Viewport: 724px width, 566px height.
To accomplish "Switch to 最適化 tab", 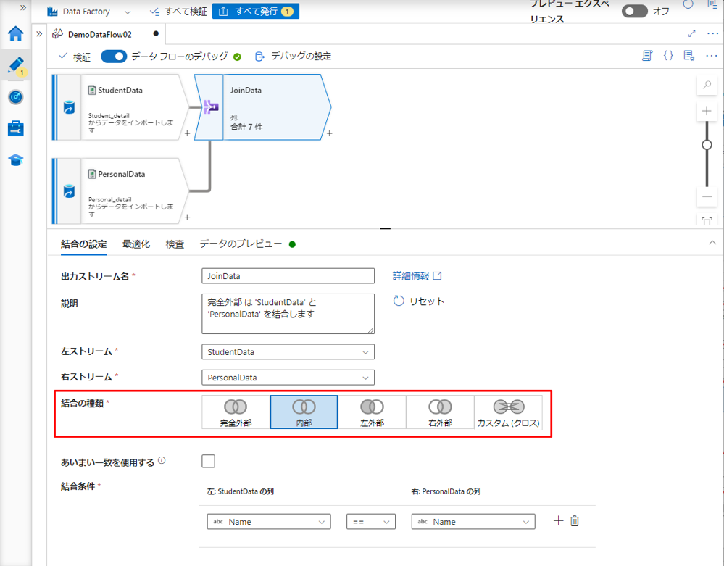I will (136, 244).
